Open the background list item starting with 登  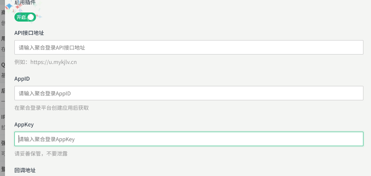point(3,169)
